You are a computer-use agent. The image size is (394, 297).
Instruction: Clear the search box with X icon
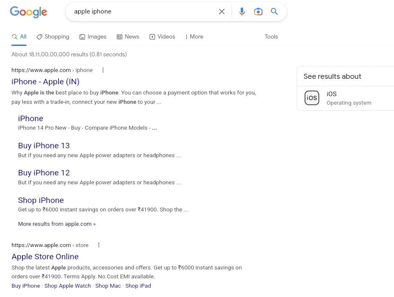tap(222, 11)
